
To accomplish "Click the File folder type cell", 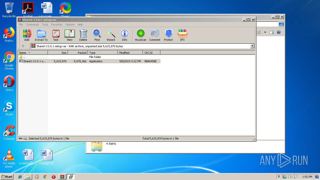I will coord(95,57).
